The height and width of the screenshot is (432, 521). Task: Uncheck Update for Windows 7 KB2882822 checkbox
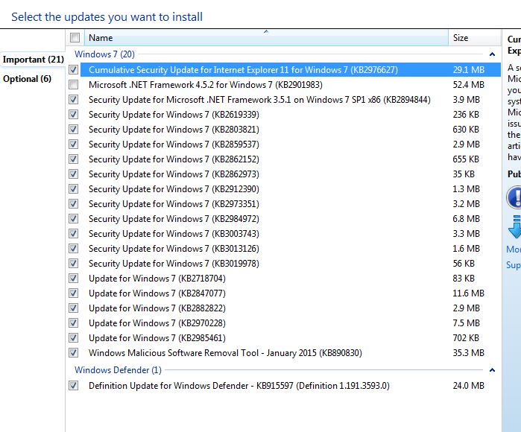coord(74,308)
